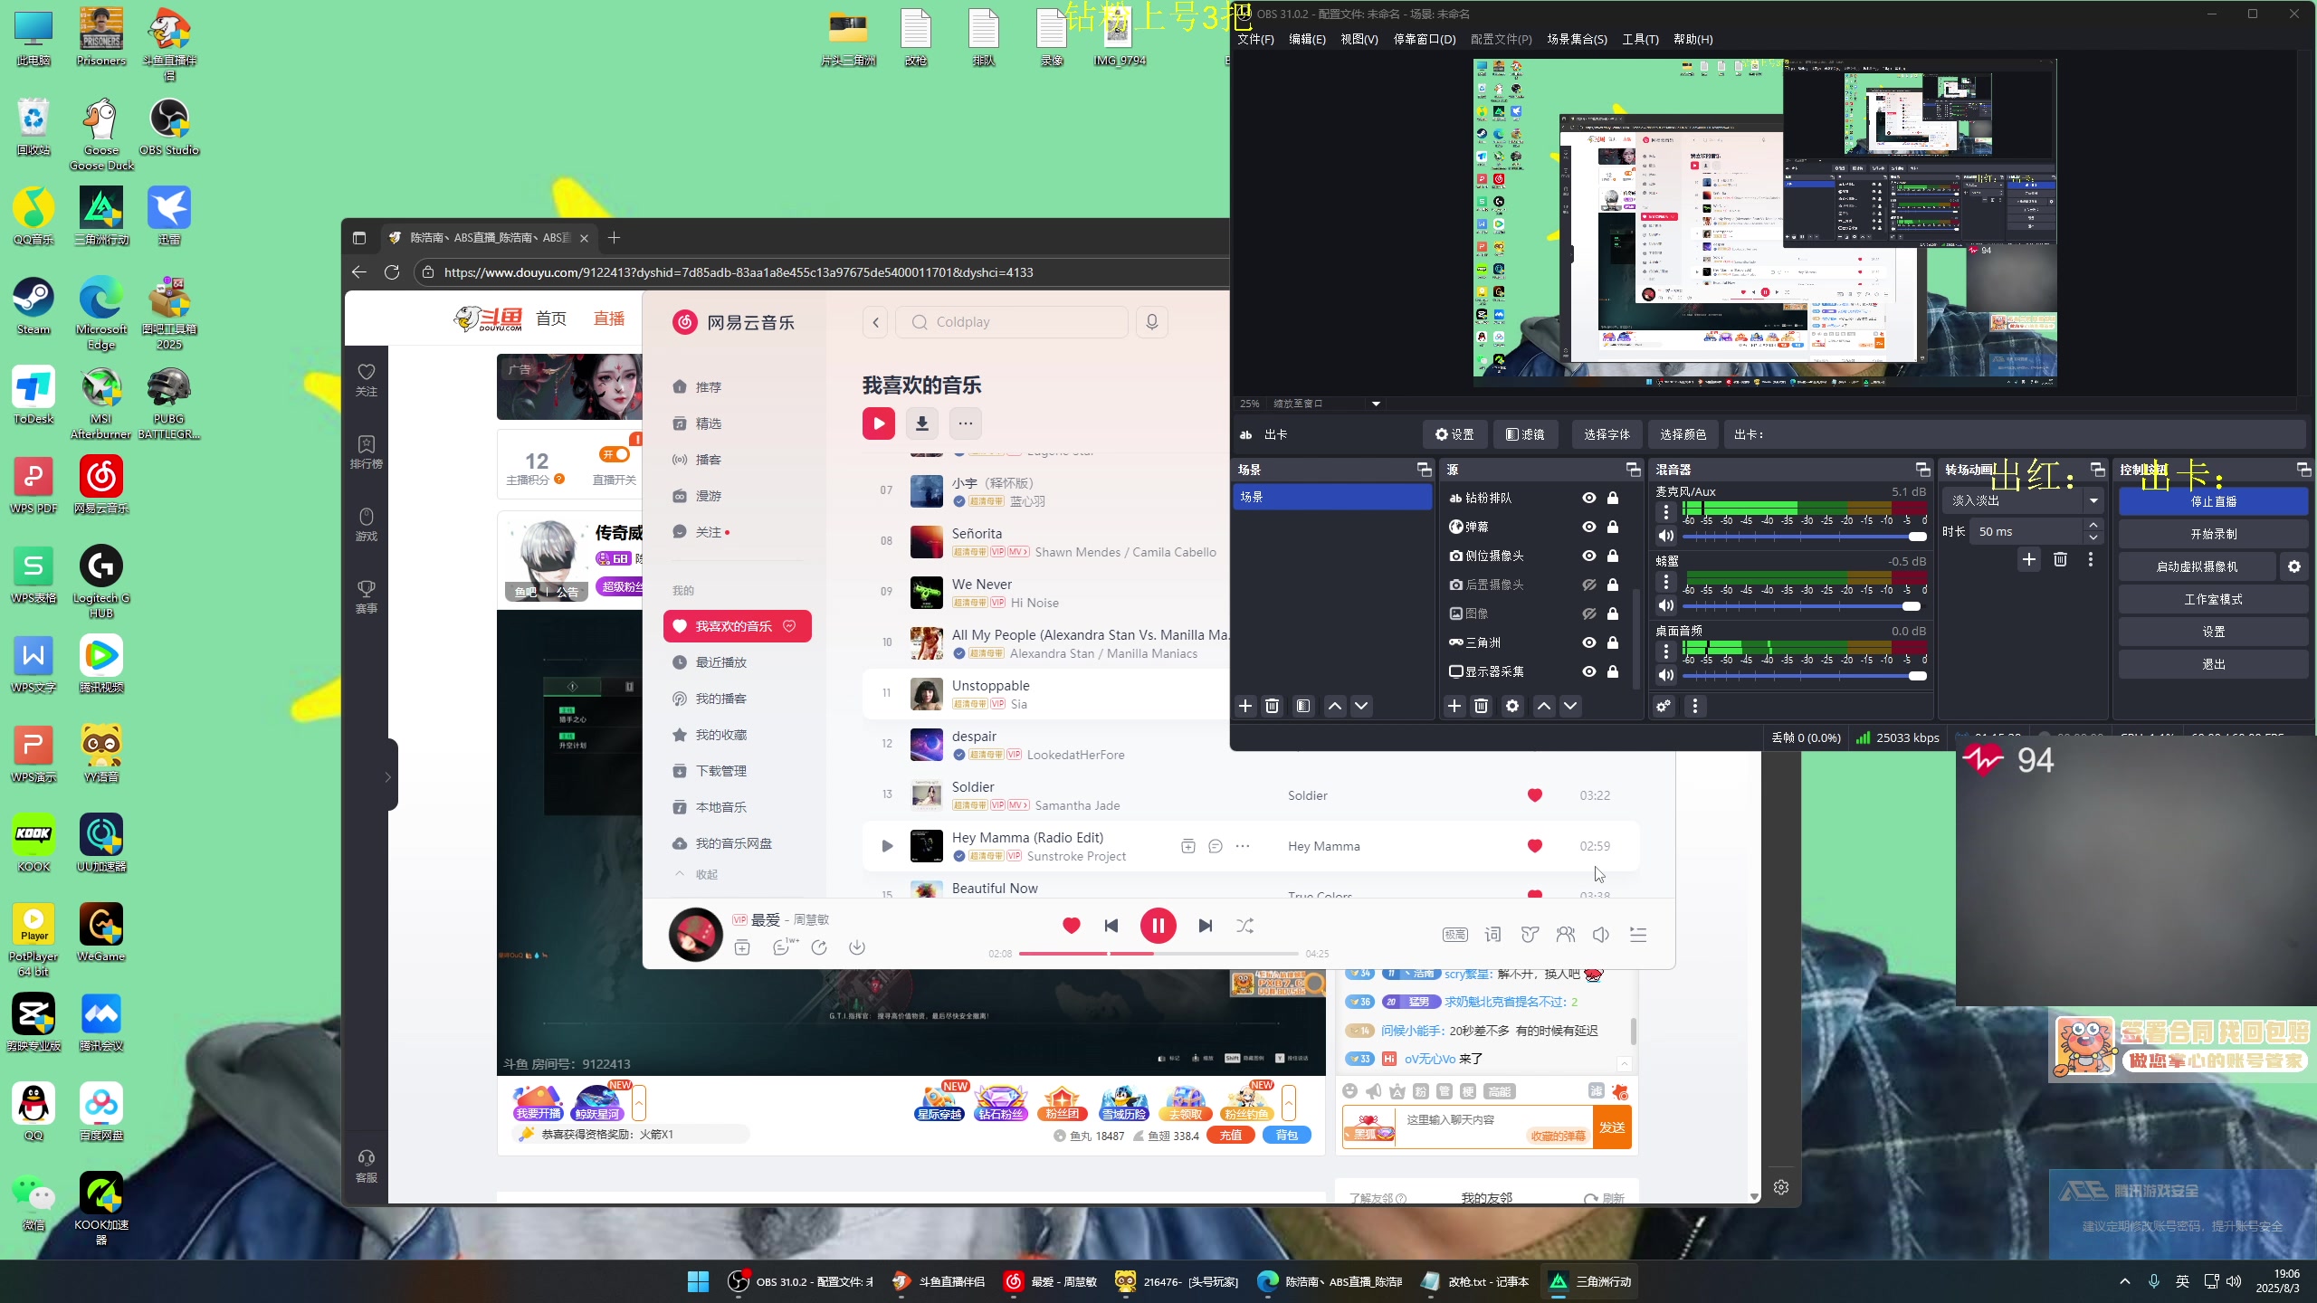Toggle visibility of 钻粉排队 source

[1588, 498]
